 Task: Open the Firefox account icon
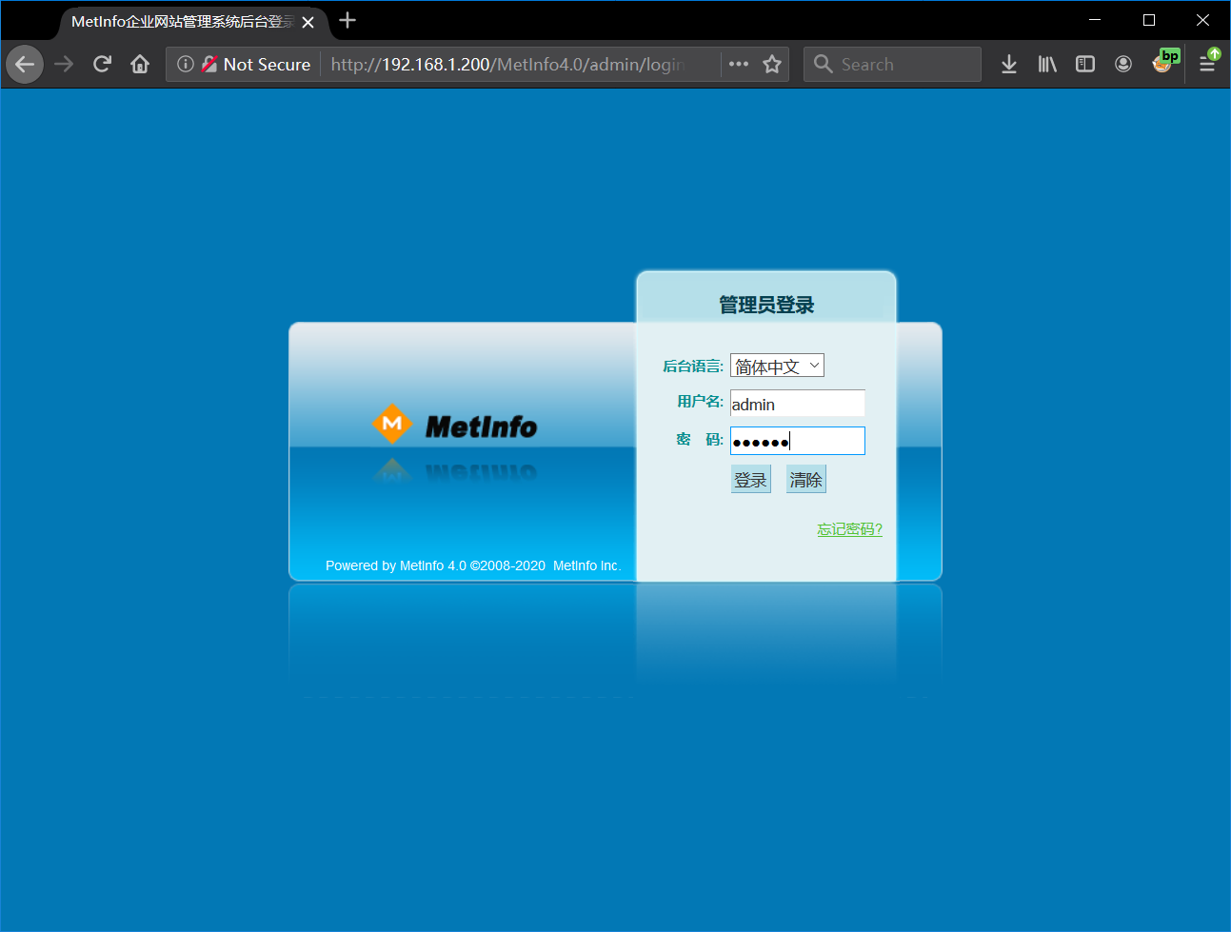click(1123, 64)
